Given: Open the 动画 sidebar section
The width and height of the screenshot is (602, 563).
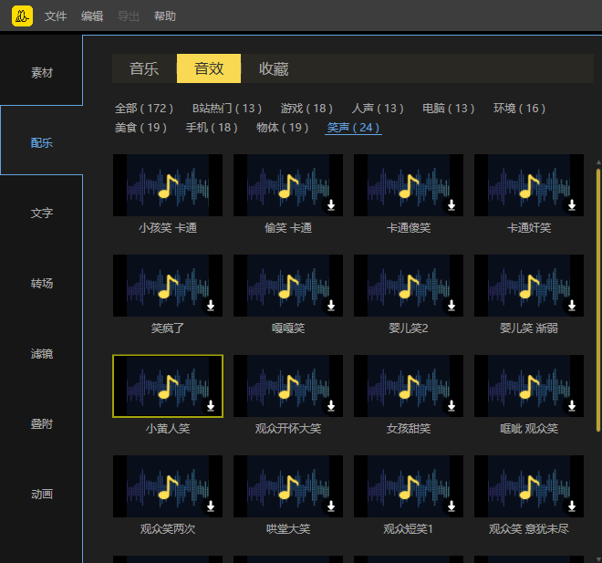Looking at the screenshot, I should pos(41,495).
